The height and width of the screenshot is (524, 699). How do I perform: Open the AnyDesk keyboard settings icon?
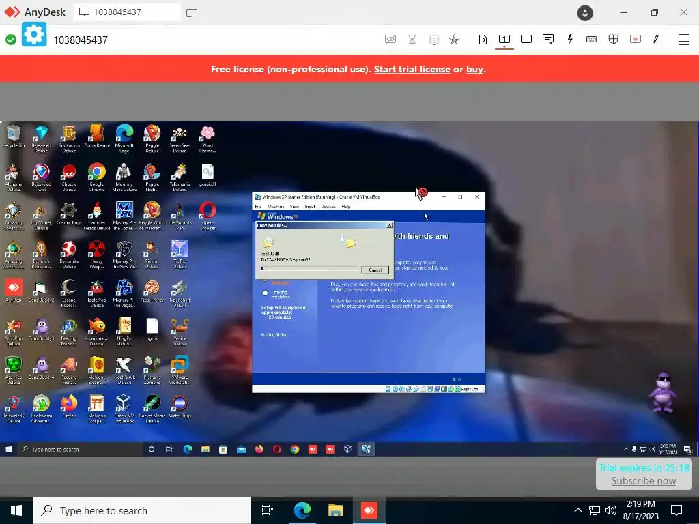coord(592,39)
